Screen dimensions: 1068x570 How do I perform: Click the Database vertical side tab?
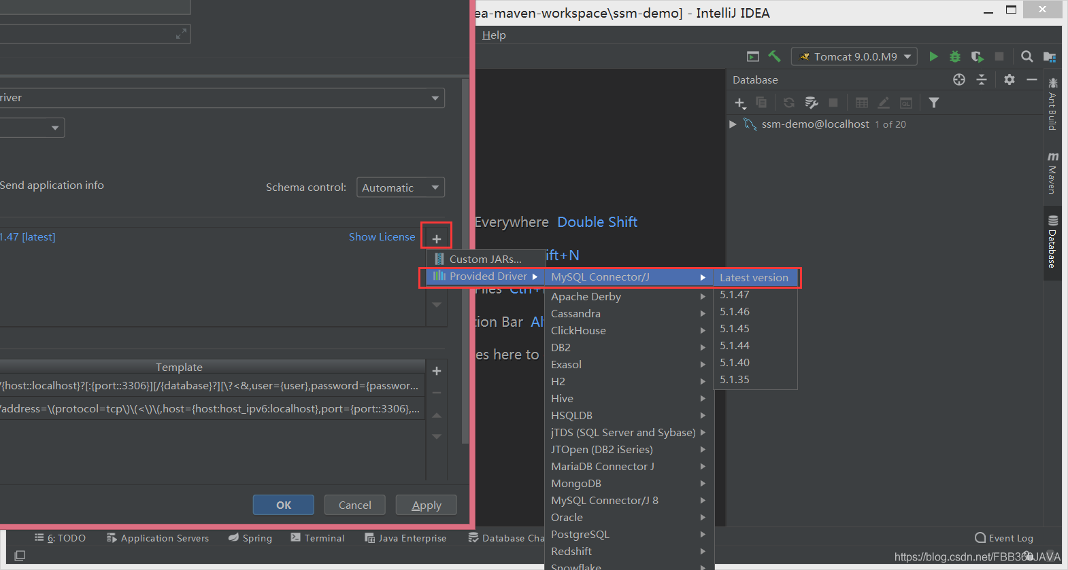[1052, 242]
